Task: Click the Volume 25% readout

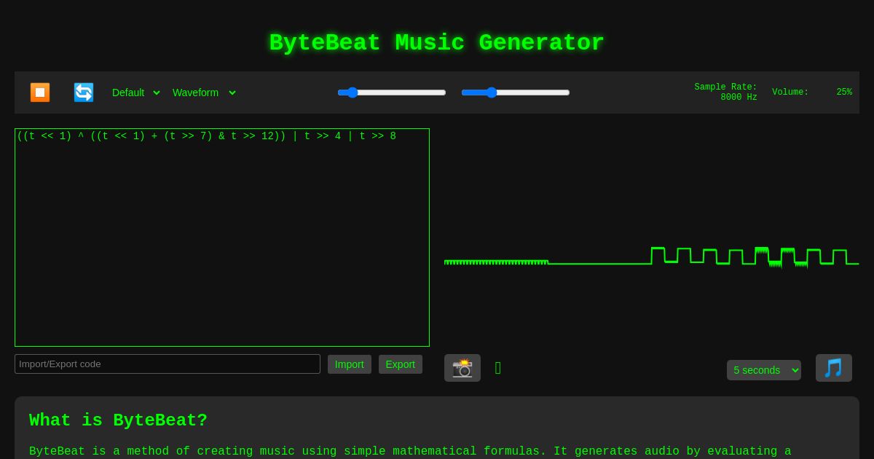Action: (x=812, y=93)
